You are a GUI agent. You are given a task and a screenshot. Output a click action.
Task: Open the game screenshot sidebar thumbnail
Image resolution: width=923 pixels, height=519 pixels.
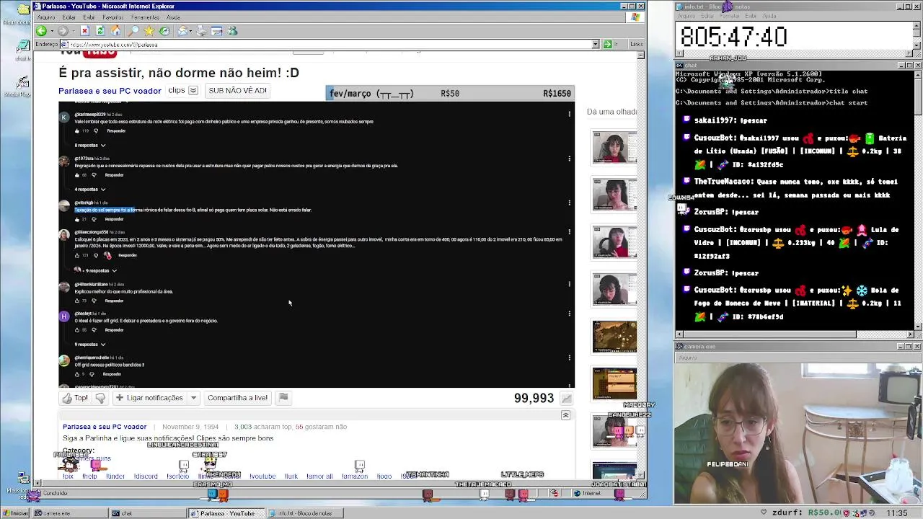[614, 337]
